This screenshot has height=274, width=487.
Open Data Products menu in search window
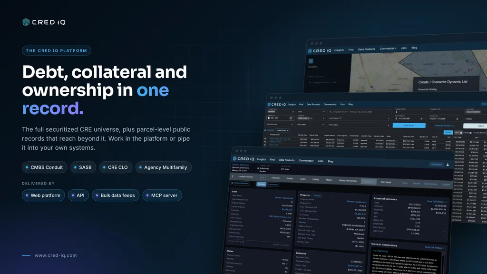coord(313,104)
